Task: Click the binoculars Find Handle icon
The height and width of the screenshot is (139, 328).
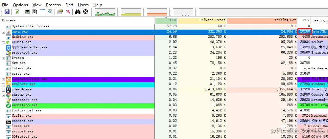Action: pyautogui.click(x=78, y=12)
